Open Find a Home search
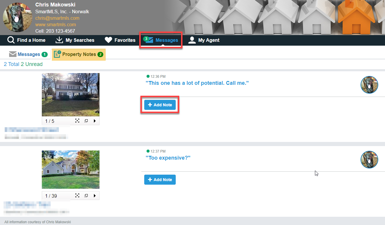Screen dimensions: 385x225 pyautogui.click(x=26, y=40)
